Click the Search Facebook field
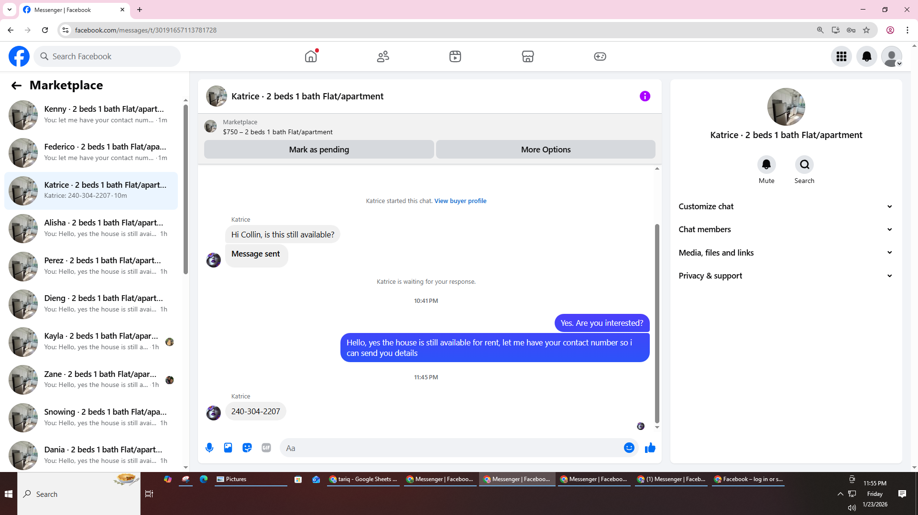Viewport: 918px width, 515px height. tap(107, 56)
